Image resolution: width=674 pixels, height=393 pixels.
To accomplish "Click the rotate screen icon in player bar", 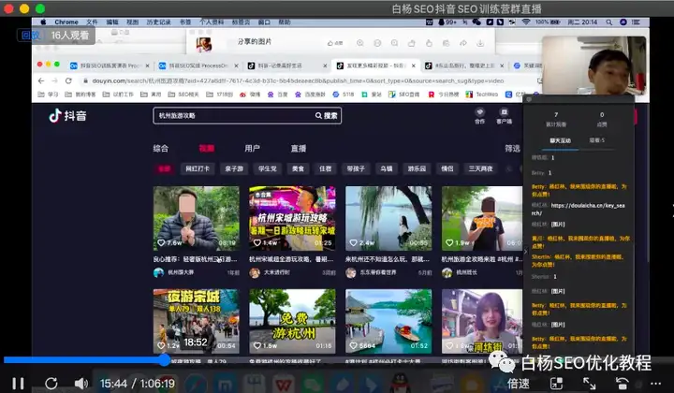I will click(x=622, y=383).
